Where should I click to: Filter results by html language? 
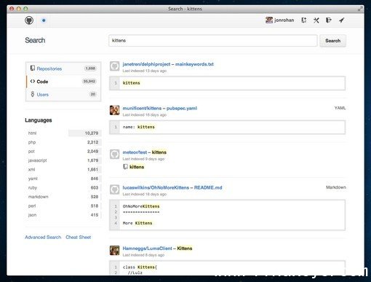click(x=63, y=133)
